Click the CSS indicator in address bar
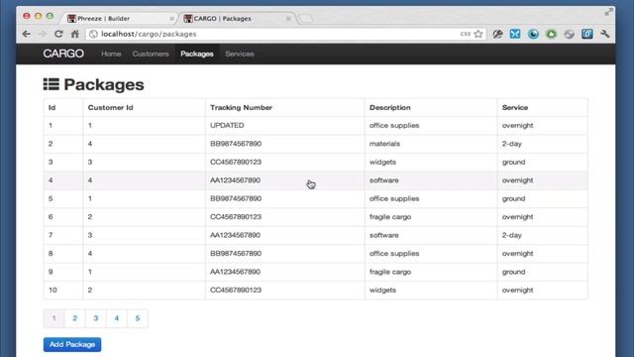Viewport: 634px width, 357px height. point(465,34)
